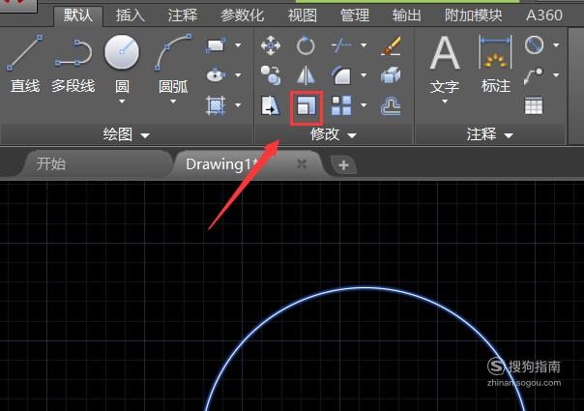This screenshot has width=584, height=411.
Task: Click the Move tool icon
Action: point(271,45)
